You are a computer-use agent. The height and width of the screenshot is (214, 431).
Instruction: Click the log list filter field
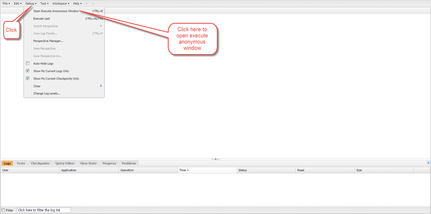(x=44, y=210)
